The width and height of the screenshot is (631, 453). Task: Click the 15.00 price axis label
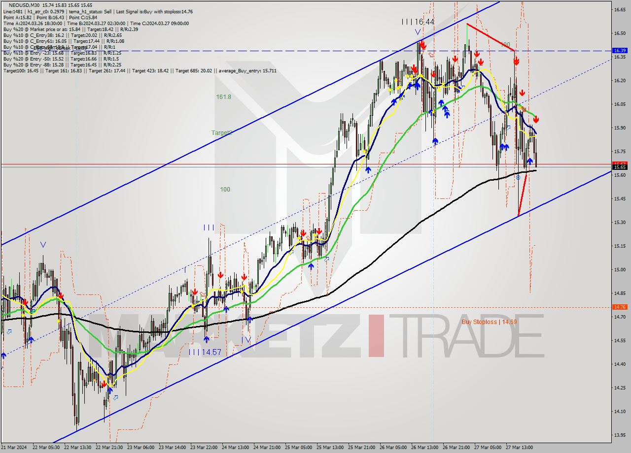coord(619,269)
